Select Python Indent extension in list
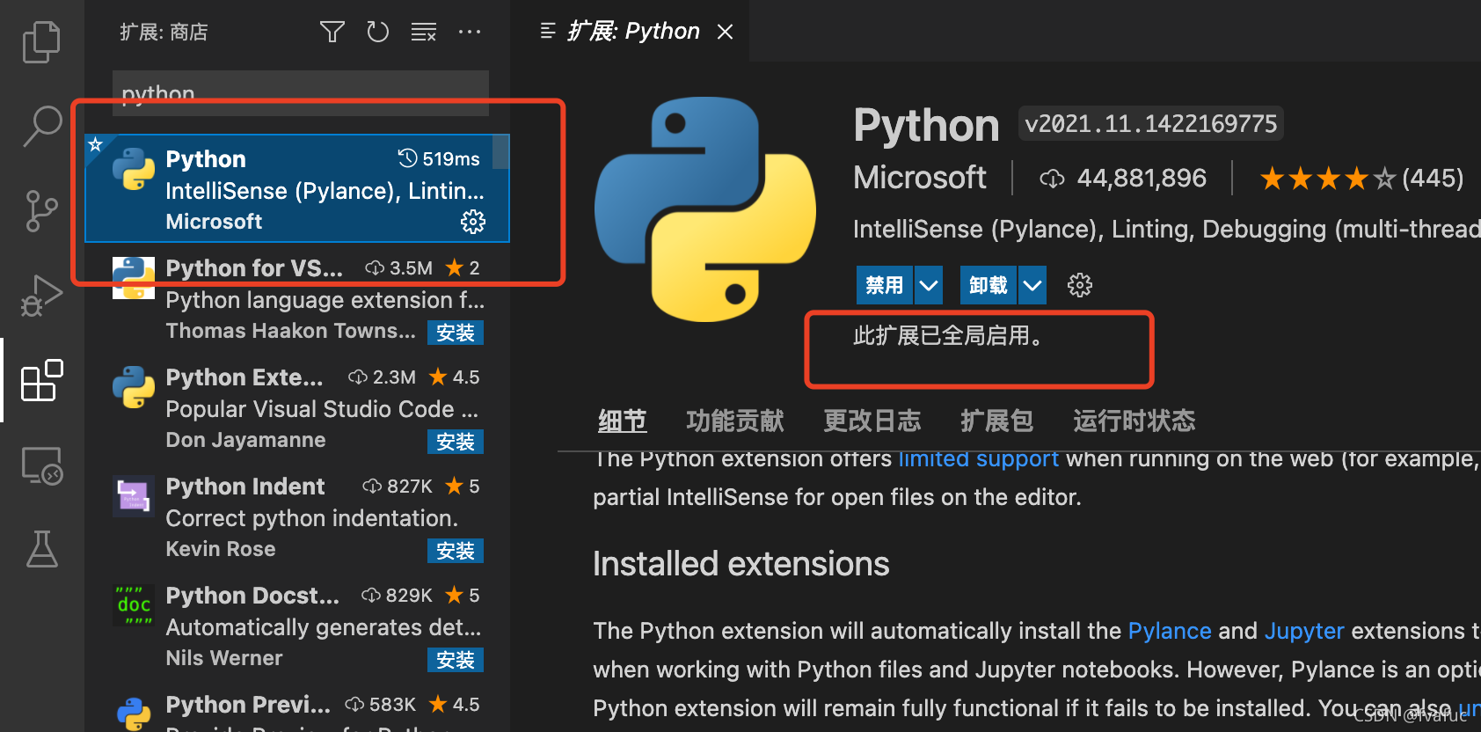Screen dimensions: 1481x732 point(297,517)
